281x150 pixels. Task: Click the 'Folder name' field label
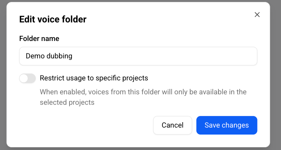pos(39,39)
